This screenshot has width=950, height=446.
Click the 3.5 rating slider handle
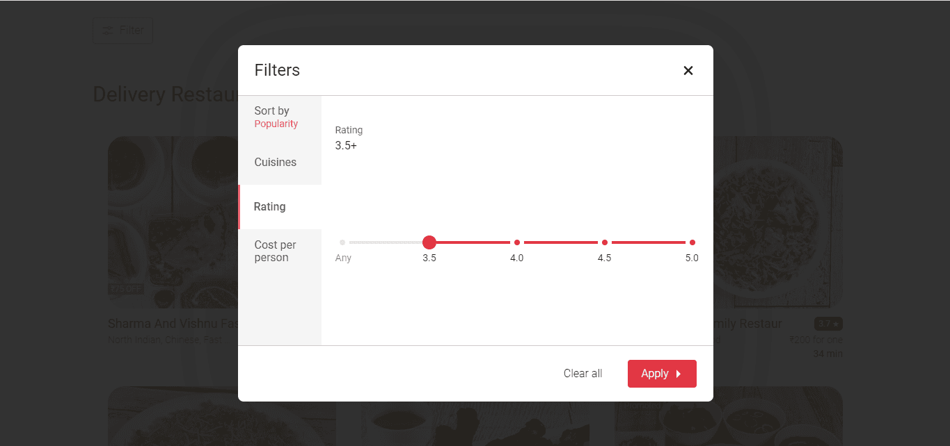(429, 242)
